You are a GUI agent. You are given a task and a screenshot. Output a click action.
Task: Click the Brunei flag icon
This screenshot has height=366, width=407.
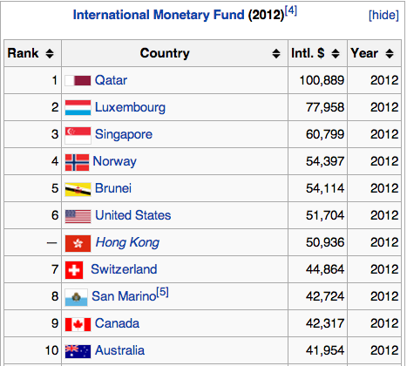click(x=78, y=189)
